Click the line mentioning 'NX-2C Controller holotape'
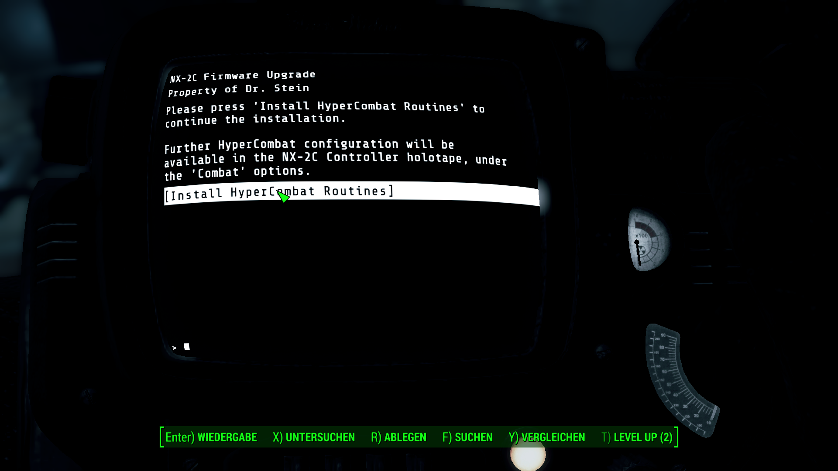The image size is (838, 471). (x=335, y=159)
